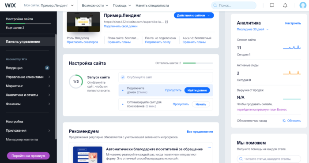This screenshot has width=309, height=163.
Task: Click the Начать button
Action: [201, 104]
